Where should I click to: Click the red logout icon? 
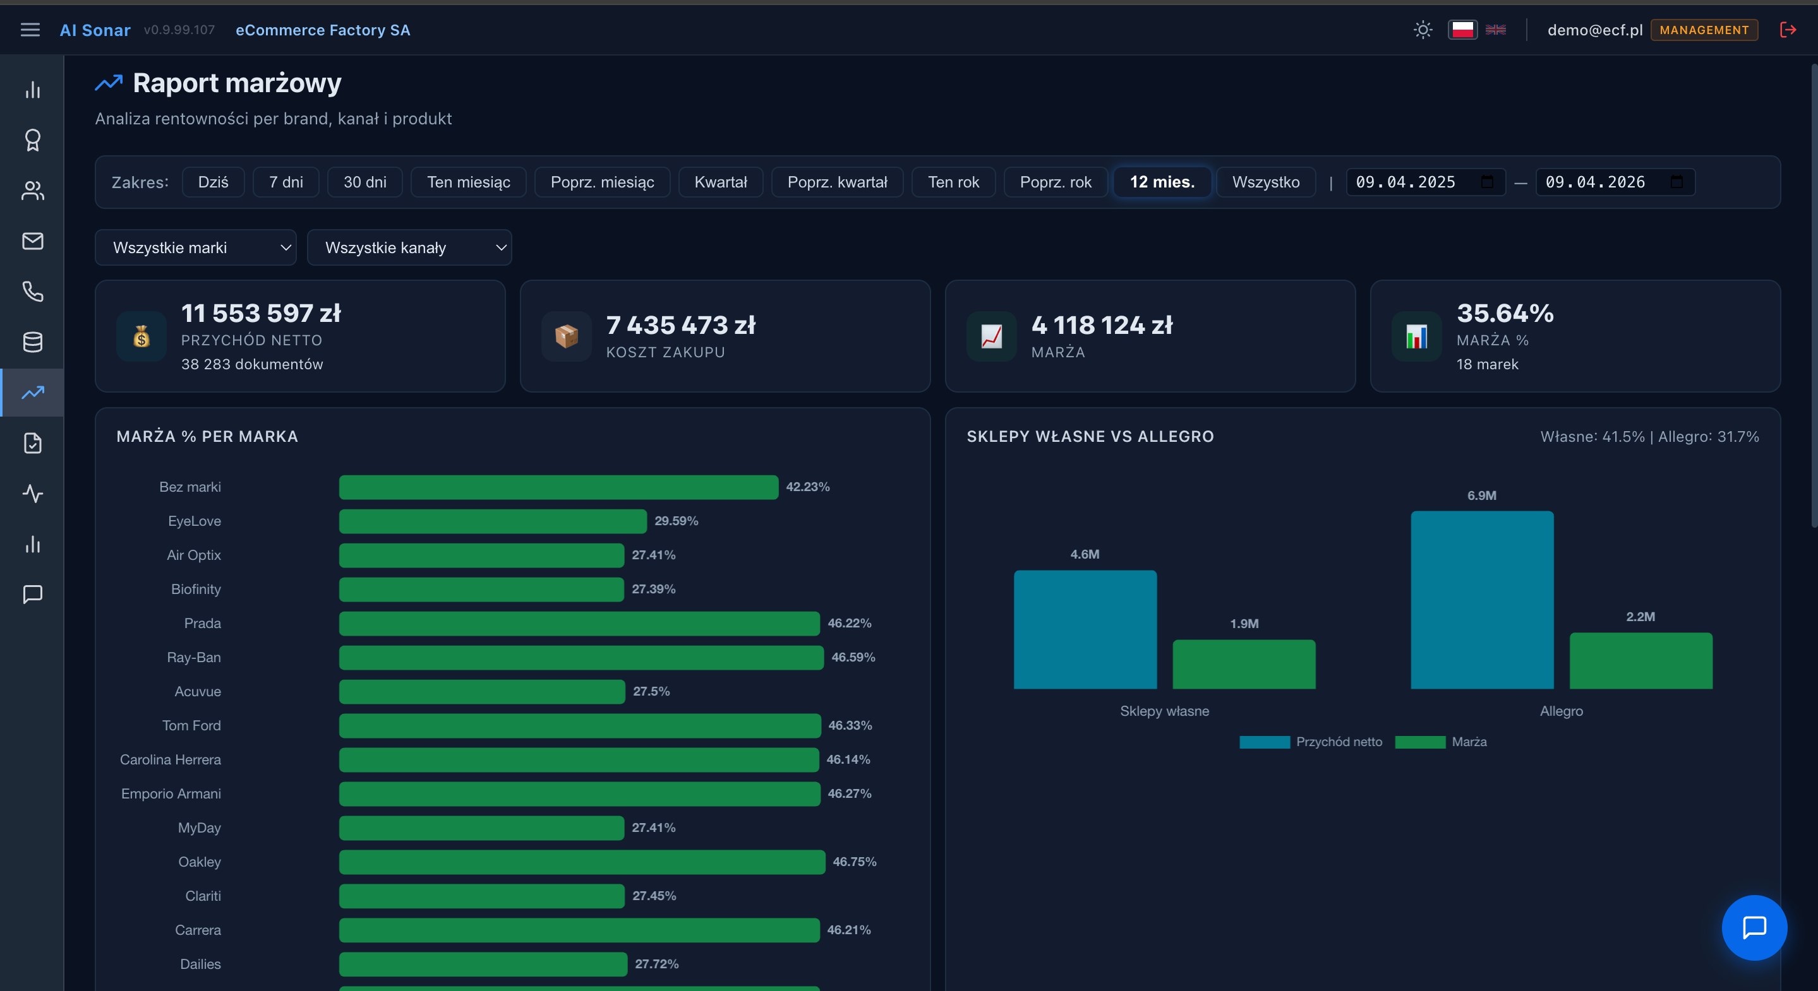click(1788, 30)
